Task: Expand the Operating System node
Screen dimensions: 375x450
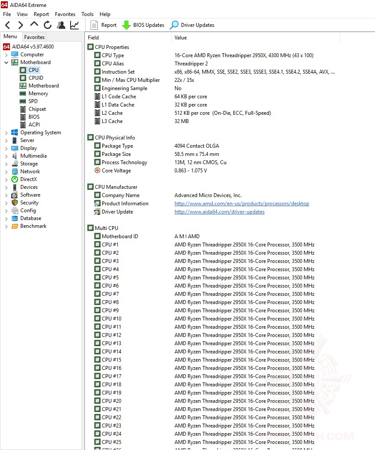Action: click(6, 133)
